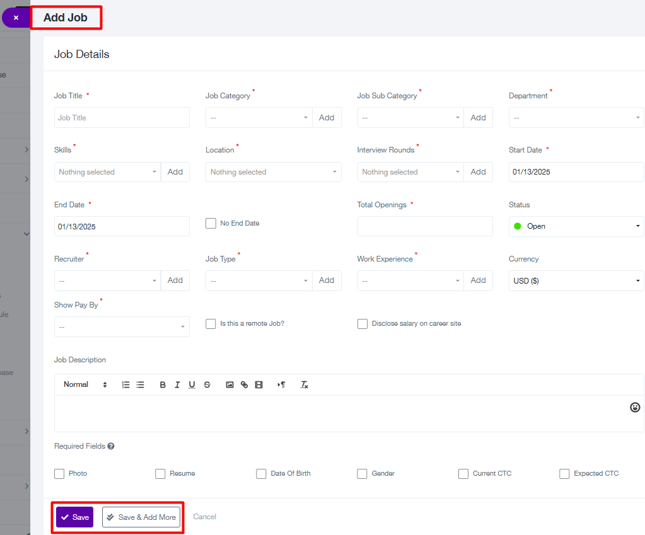Check the Current CTC required field

(x=463, y=474)
